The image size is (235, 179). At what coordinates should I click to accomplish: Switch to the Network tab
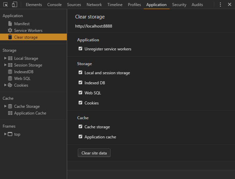point(94,5)
